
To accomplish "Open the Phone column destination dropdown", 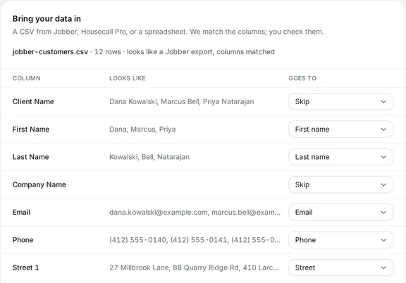I will tap(340, 240).
